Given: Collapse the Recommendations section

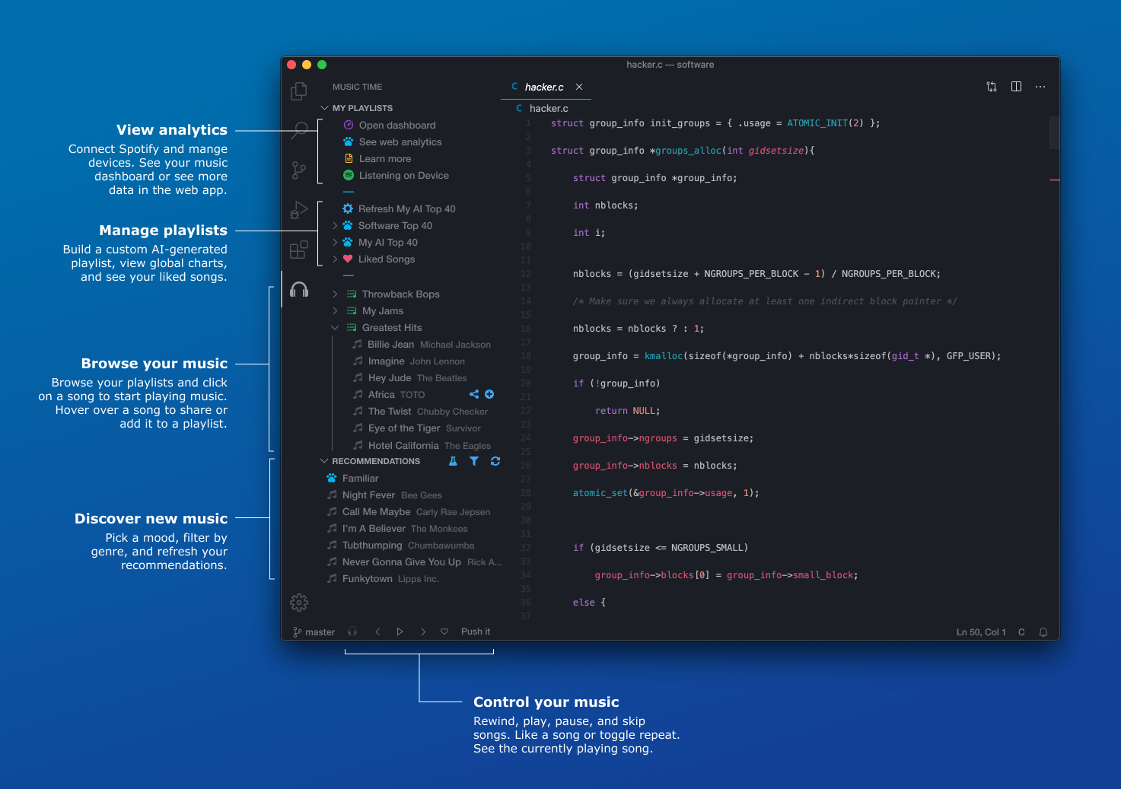Looking at the screenshot, I should click(323, 460).
